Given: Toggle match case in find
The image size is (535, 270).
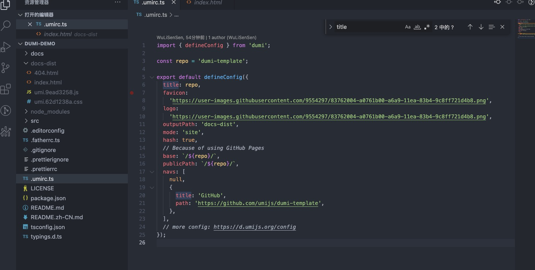Looking at the screenshot, I should click(x=408, y=27).
